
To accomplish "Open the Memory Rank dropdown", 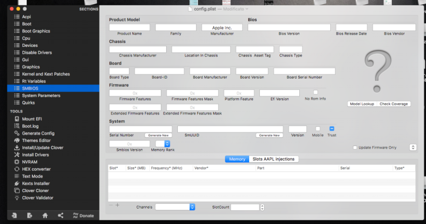I will (163, 144).
